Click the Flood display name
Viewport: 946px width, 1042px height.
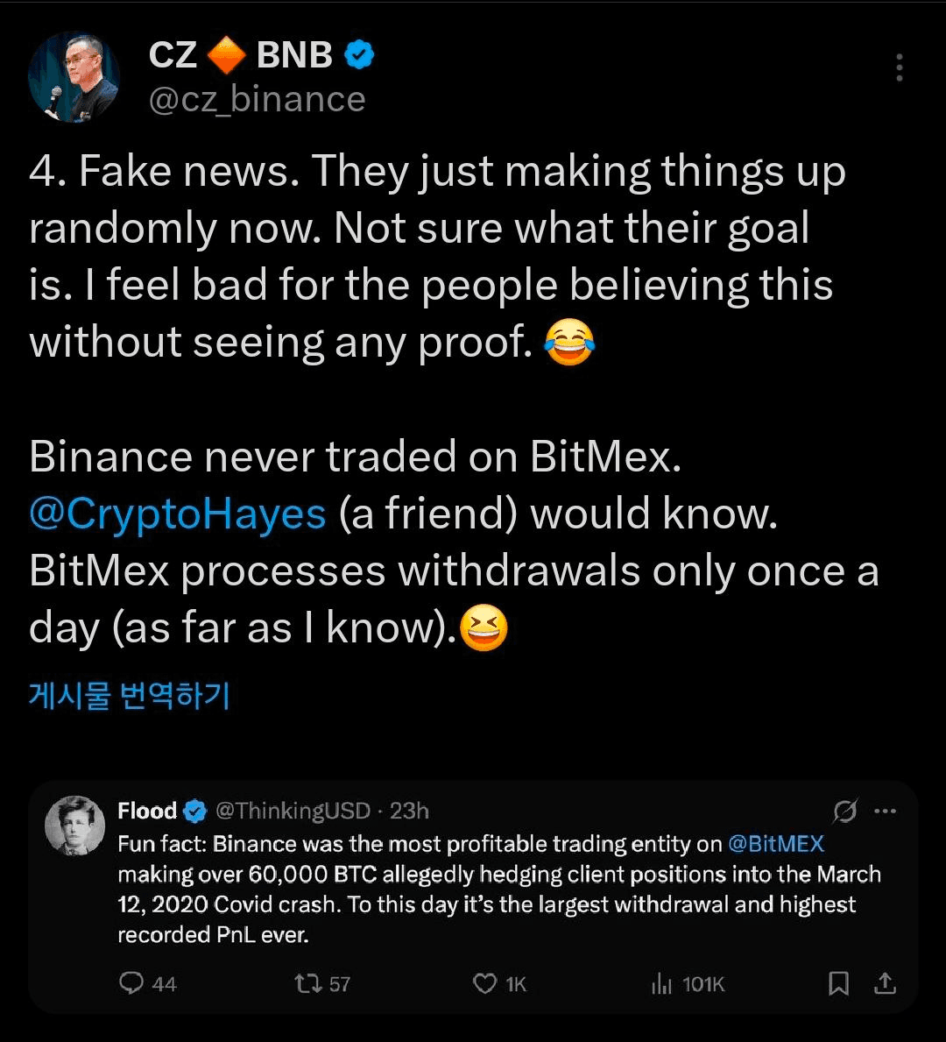pyautogui.click(x=147, y=811)
